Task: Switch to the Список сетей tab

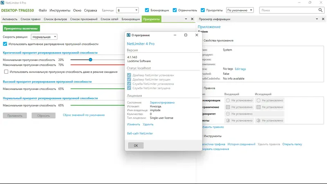Action: (110, 19)
